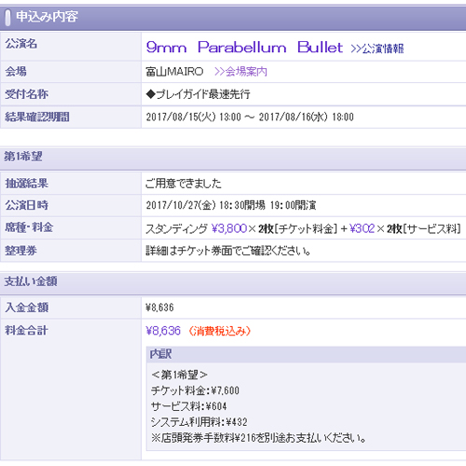
Task: Click the 入金金額 row label
Action: click(26, 308)
